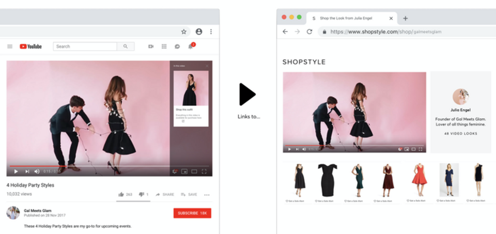Toggle theater mode on ShopStyle video
496x234 pixels.
click(x=413, y=149)
